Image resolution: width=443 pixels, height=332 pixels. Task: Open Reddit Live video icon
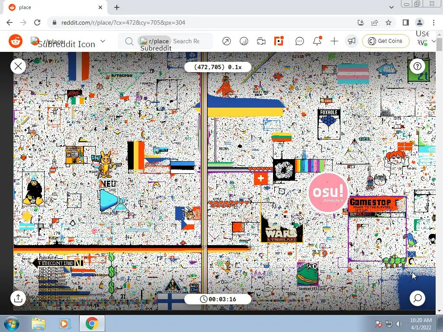click(x=261, y=41)
